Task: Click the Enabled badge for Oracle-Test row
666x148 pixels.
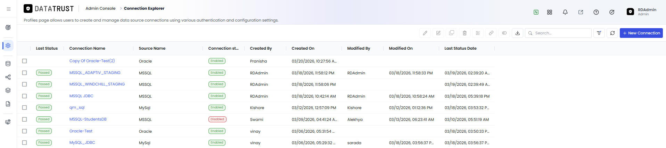Action: (217, 131)
